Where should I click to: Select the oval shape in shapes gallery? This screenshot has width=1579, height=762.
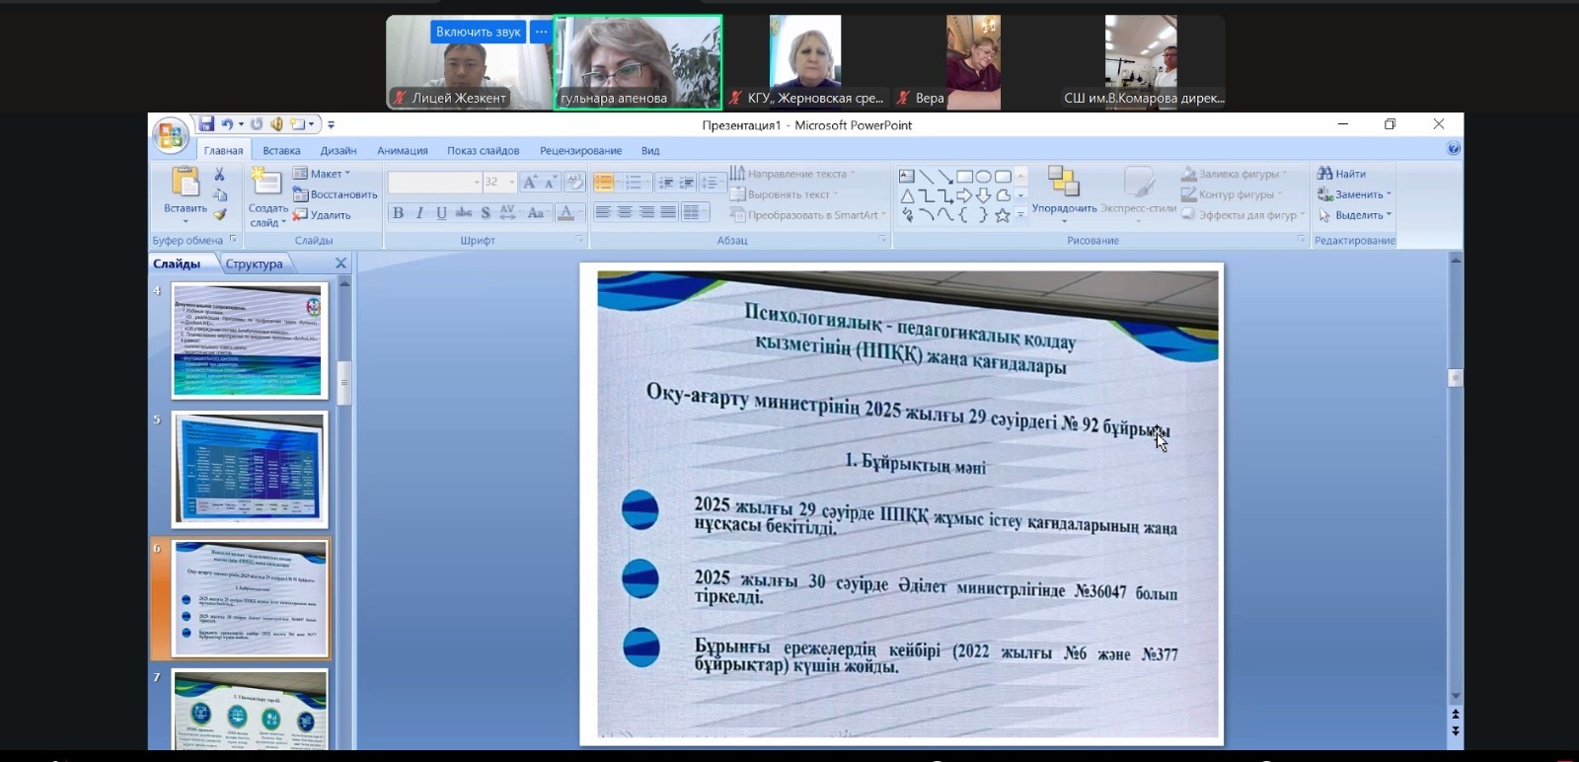point(984,177)
